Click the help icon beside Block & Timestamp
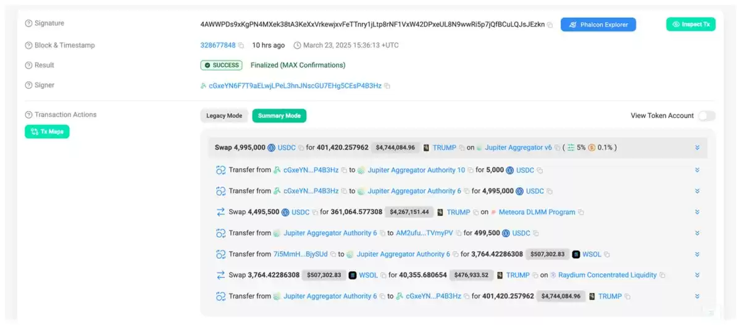The height and width of the screenshot is (325, 741). [x=28, y=46]
